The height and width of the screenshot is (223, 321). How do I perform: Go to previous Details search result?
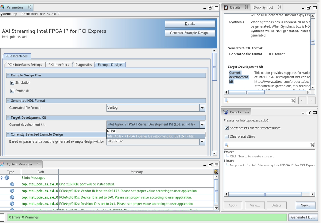(302, 100)
